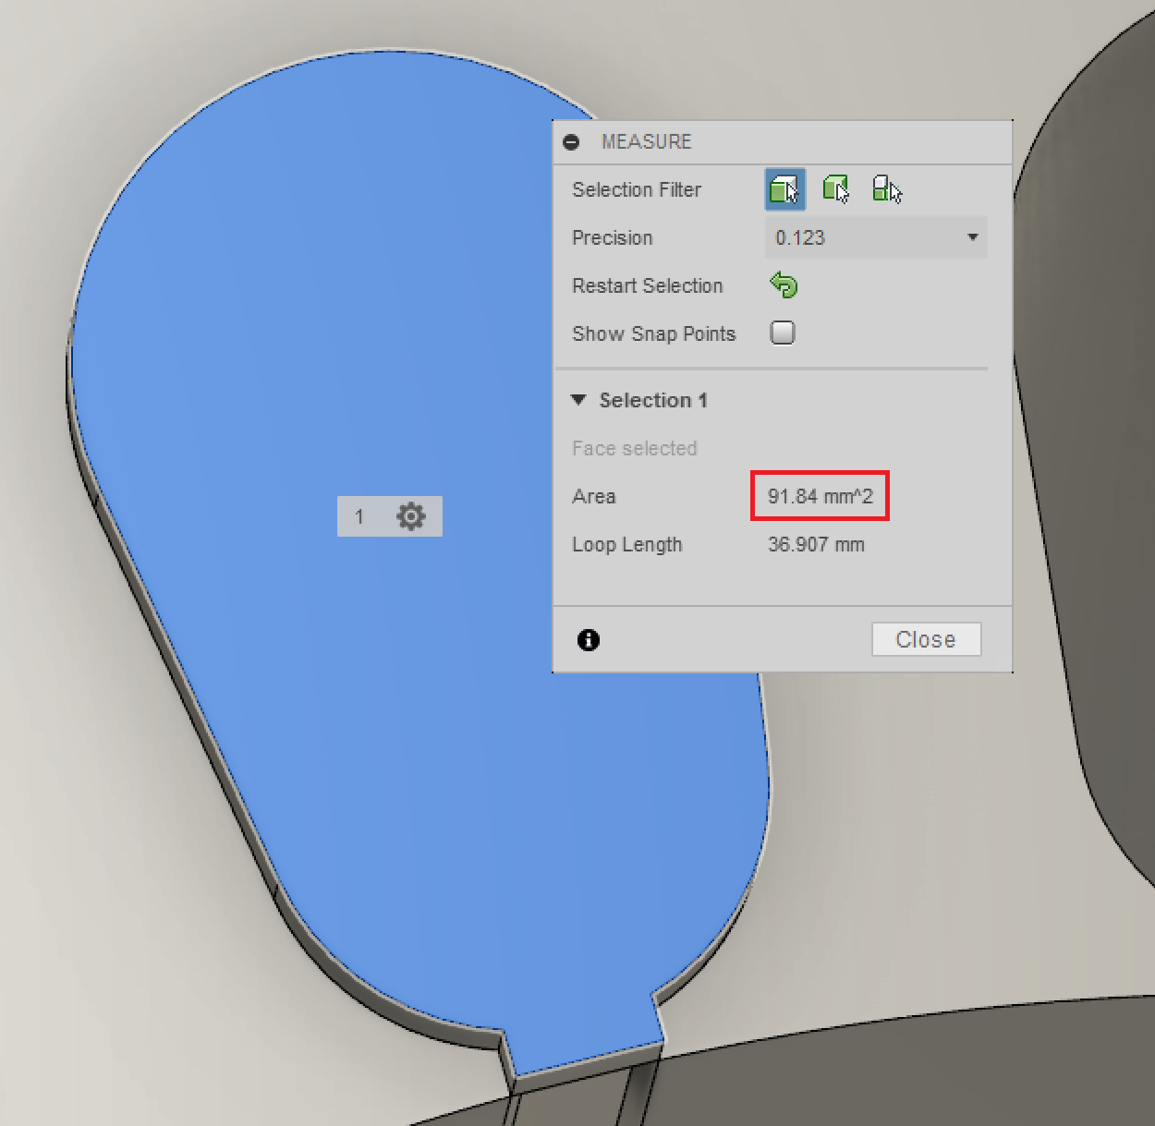Click the selection marker number 1
This screenshot has width=1155, height=1126.
[359, 517]
